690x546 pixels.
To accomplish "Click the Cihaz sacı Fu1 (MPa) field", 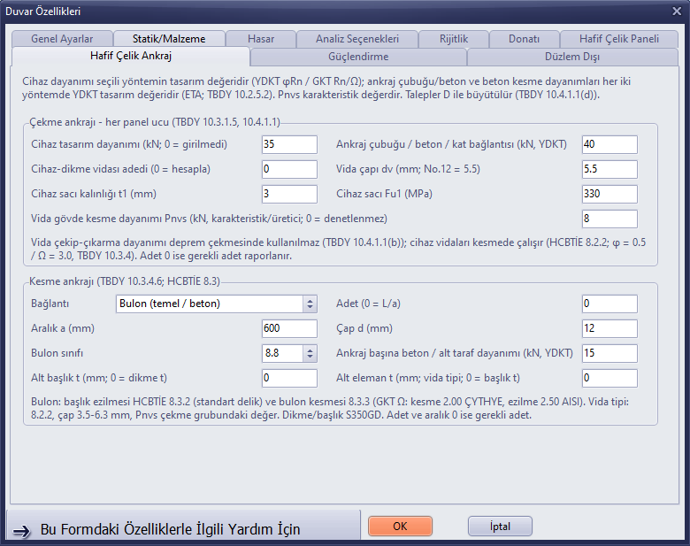I will coord(609,194).
